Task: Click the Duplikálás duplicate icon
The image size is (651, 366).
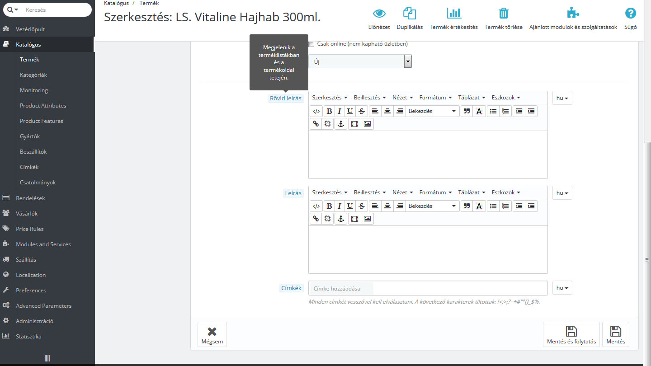Action: (410, 13)
